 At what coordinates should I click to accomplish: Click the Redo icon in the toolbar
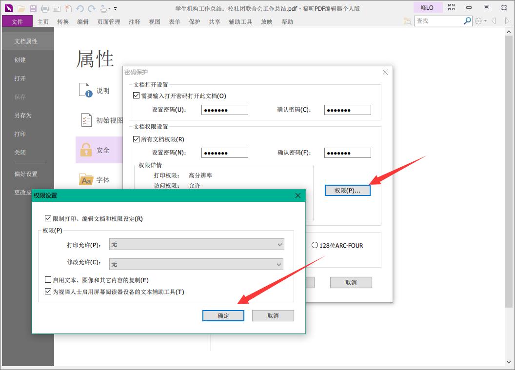pos(92,9)
